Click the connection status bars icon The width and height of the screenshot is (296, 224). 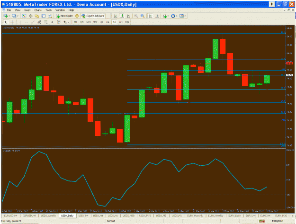pyautogui.click(x=261, y=221)
